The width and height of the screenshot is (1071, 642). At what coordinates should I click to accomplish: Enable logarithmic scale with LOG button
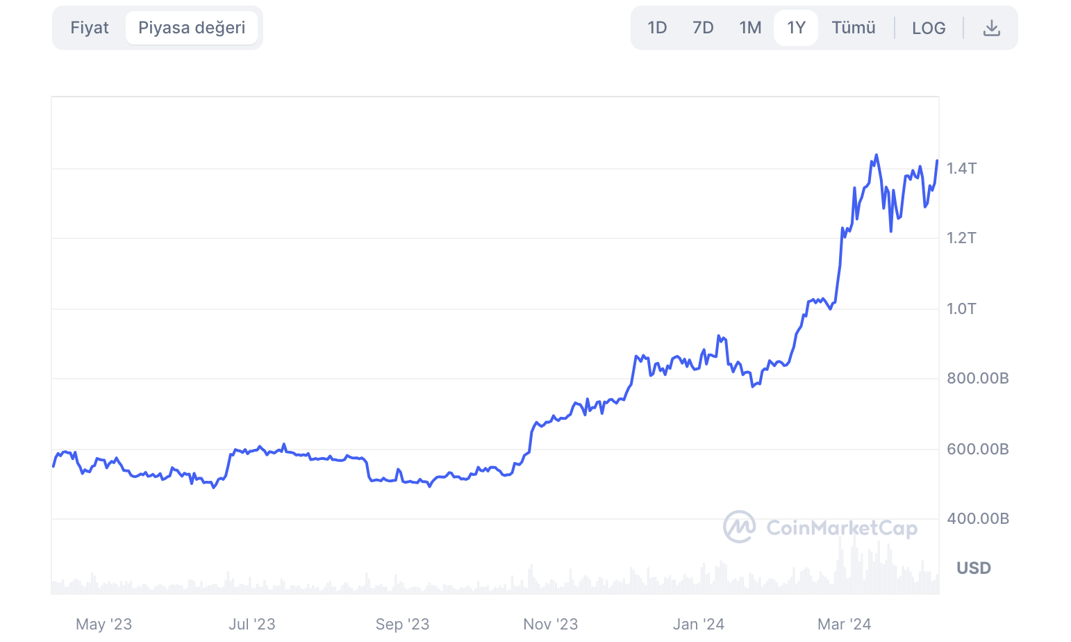[x=929, y=27]
